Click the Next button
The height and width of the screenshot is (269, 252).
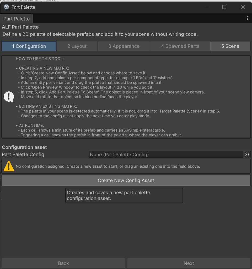click(189, 263)
